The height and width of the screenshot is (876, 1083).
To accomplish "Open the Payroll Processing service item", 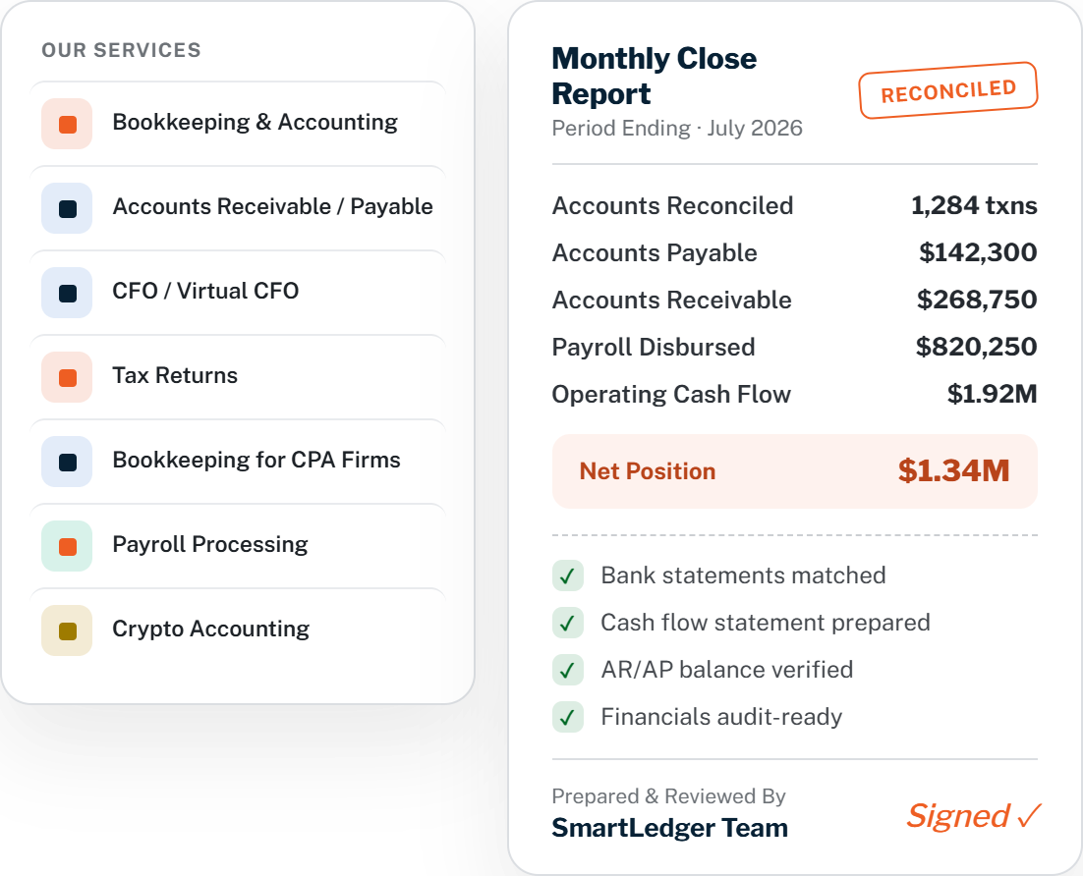I will click(x=238, y=545).
